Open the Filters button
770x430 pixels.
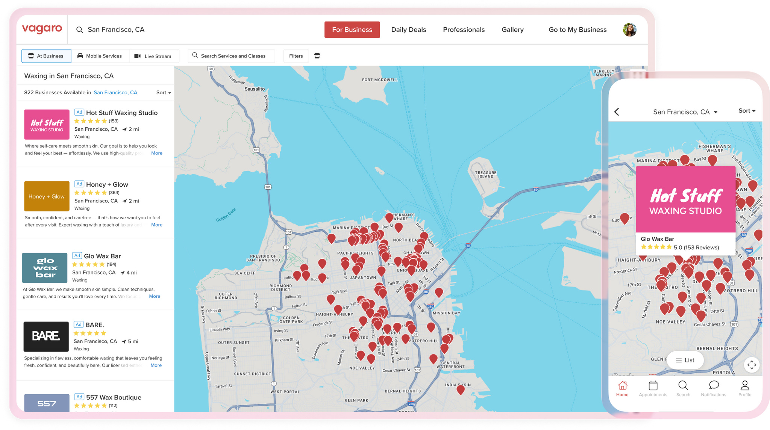pyautogui.click(x=296, y=56)
